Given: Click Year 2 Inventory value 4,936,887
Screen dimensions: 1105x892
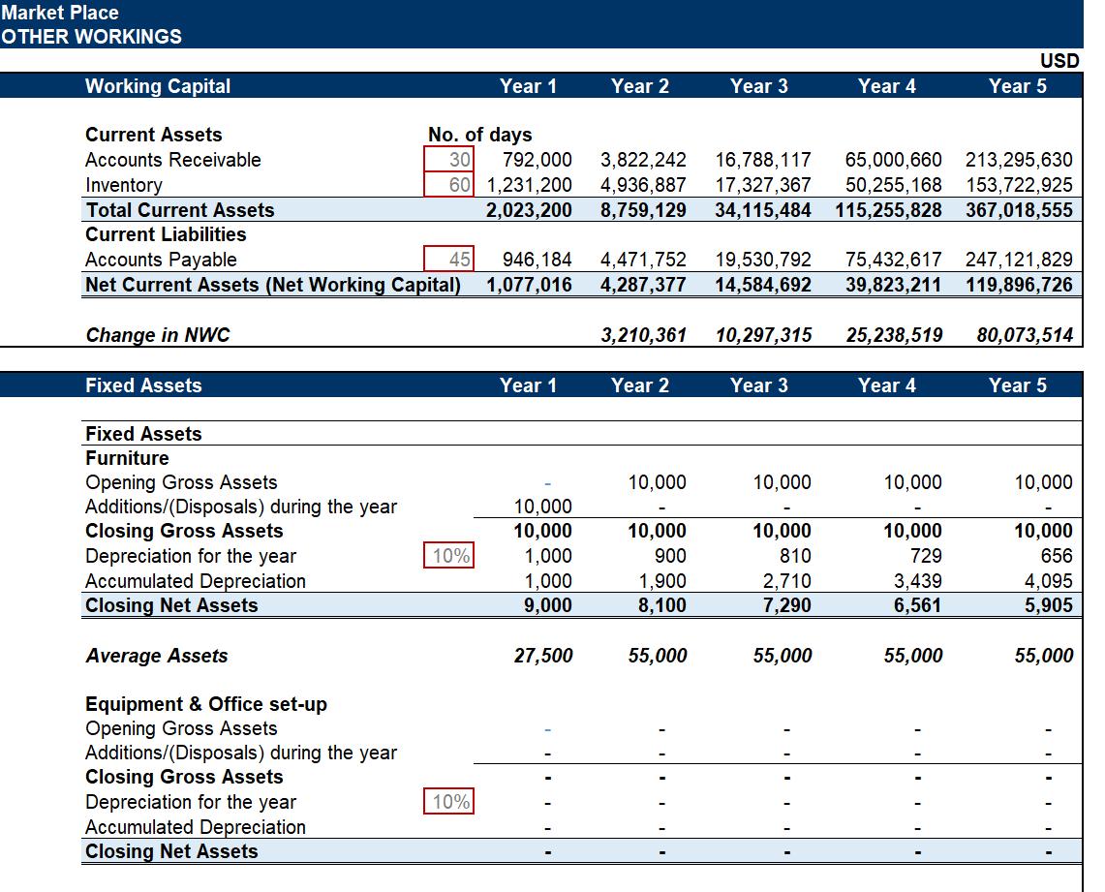Looking at the screenshot, I should coord(643,185).
